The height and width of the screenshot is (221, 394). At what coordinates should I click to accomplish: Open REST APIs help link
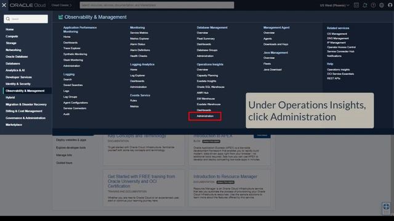click(334, 79)
